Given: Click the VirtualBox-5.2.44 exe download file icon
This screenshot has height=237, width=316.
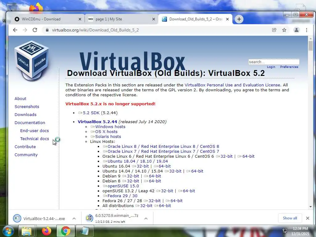Looking at the screenshot, I should [17, 218].
